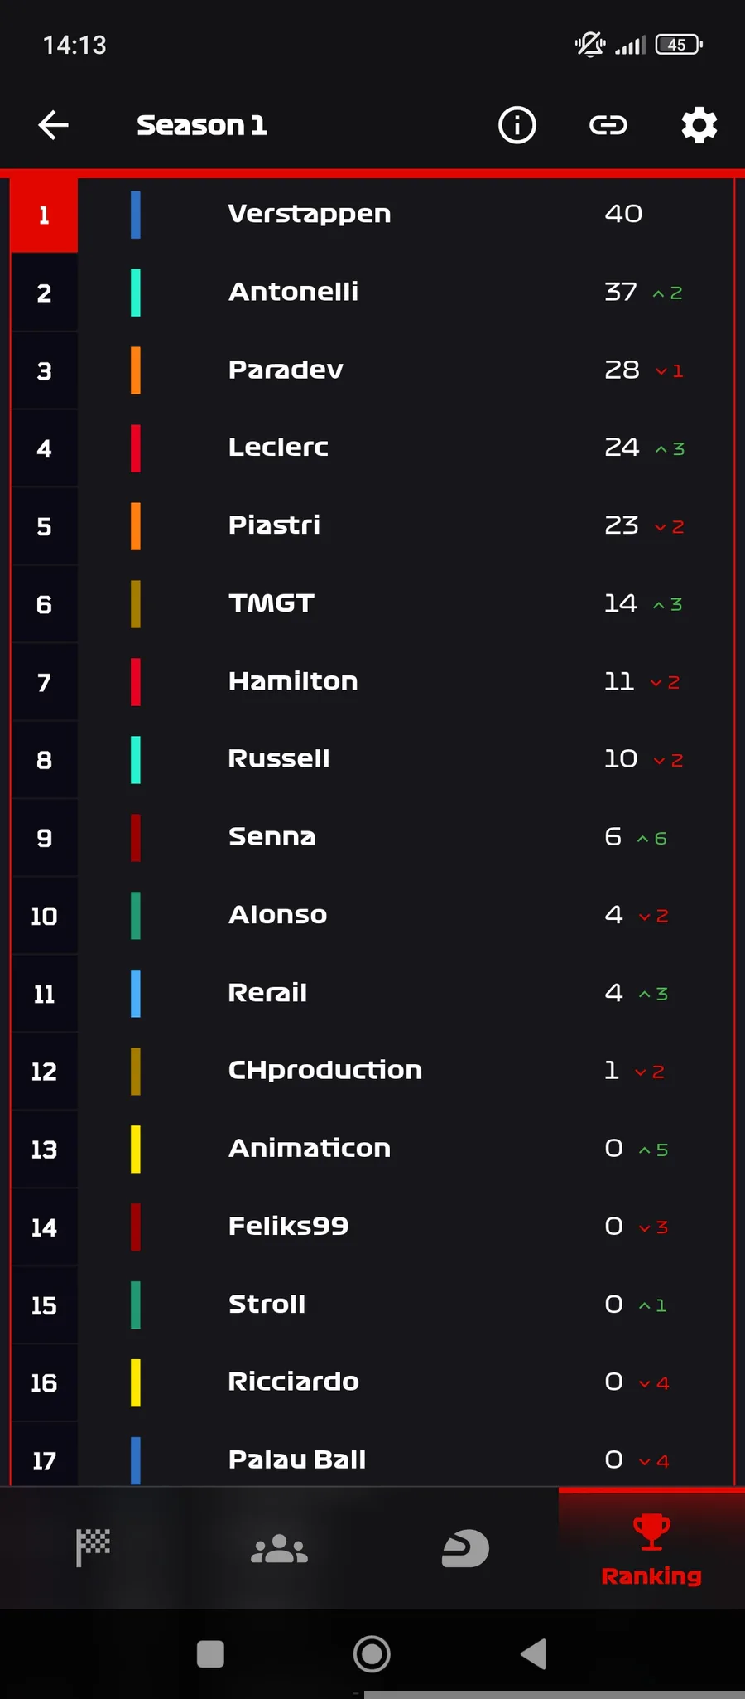Select the Ranking trophy tab
This screenshot has height=1699, width=745.
(x=651, y=1549)
